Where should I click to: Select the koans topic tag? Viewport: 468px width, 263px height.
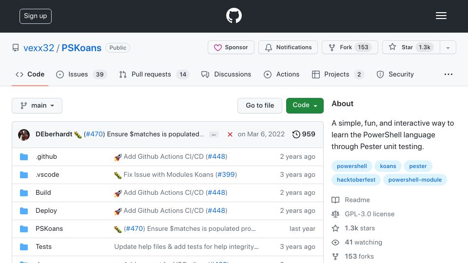point(388,166)
